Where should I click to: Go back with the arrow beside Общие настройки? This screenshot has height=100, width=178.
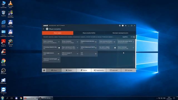click(43, 29)
